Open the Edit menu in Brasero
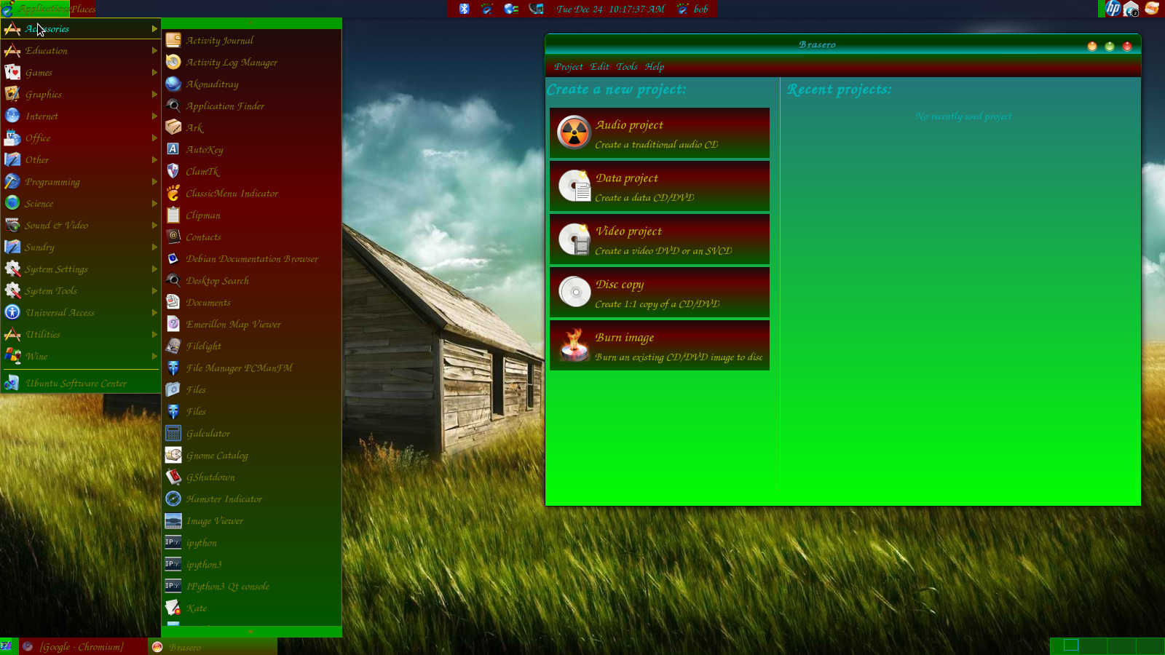Viewport: 1165px width, 655px height. pyautogui.click(x=599, y=66)
